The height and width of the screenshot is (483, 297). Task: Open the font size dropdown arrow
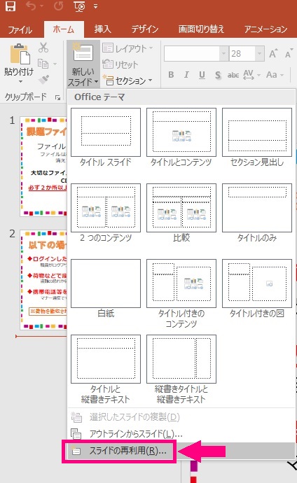(260, 54)
